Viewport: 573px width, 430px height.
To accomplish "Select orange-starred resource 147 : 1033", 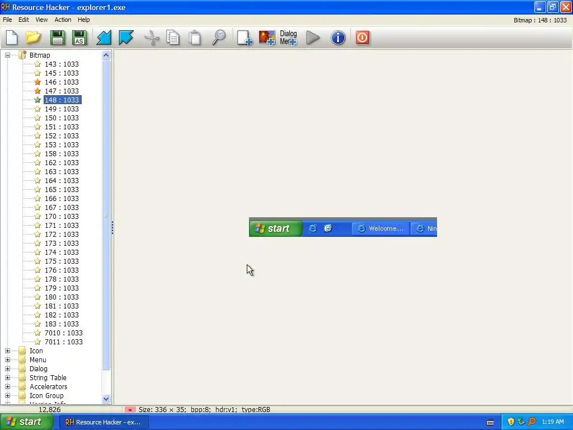I will point(62,91).
